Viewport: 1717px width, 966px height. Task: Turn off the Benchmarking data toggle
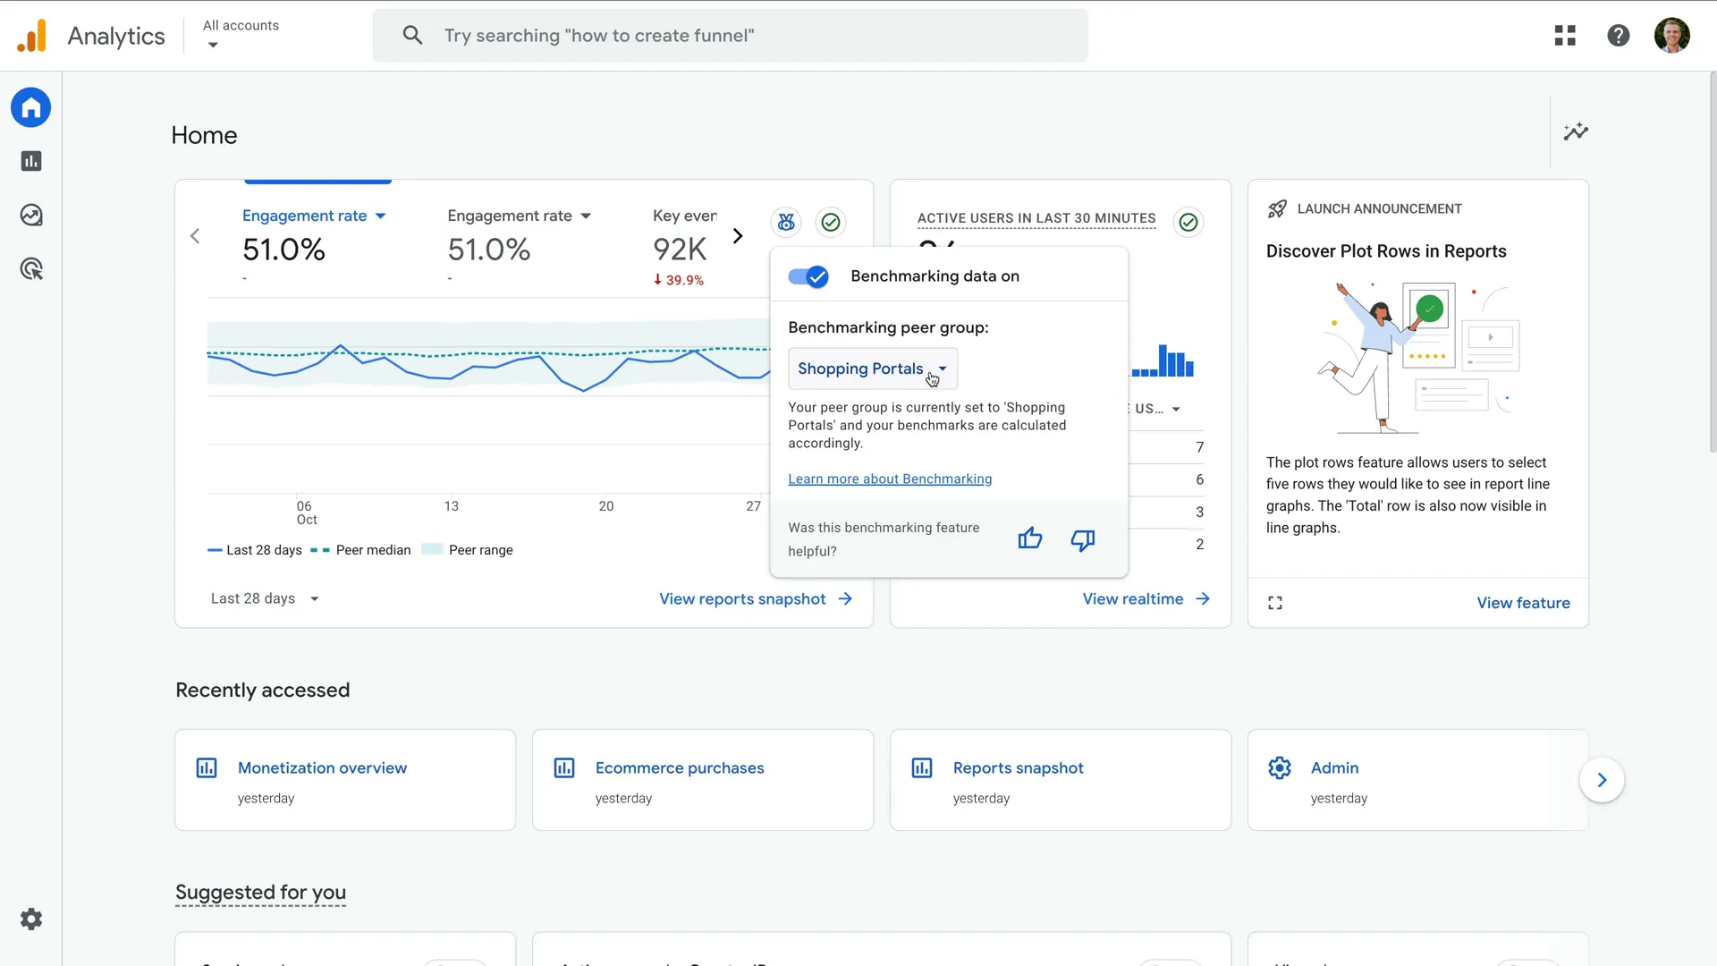(807, 276)
